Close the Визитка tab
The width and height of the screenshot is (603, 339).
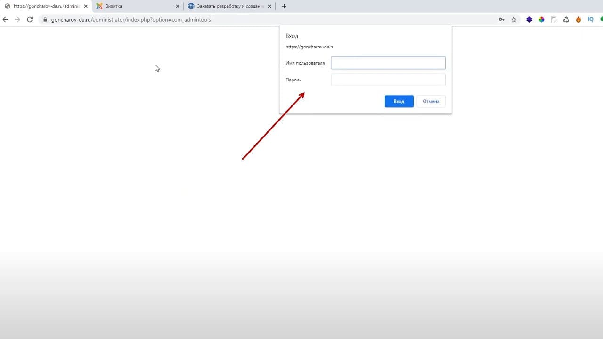[178, 6]
